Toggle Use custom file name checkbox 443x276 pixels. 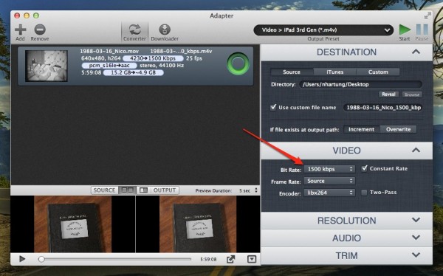click(273, 107)
